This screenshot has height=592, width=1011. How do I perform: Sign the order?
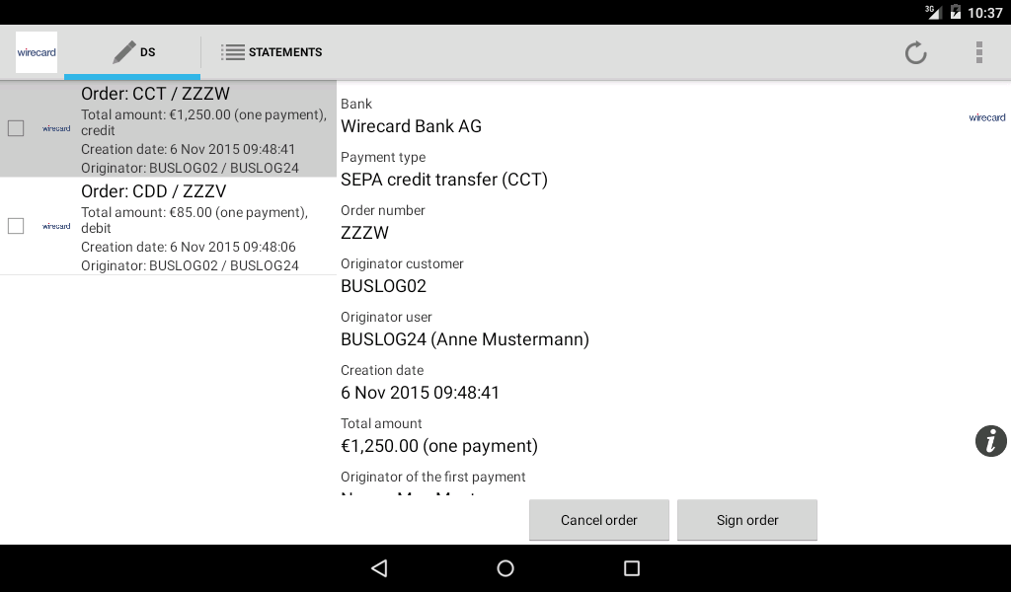pyautogui.click(x=747, y=520)
